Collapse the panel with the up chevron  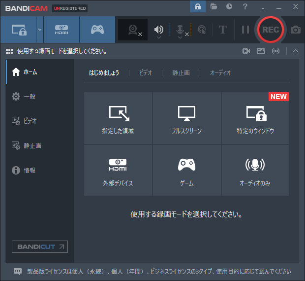pos(296,51)
